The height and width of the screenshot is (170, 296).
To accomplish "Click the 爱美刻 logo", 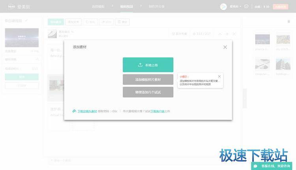I will pyautogui.click(x=19, y=7).
